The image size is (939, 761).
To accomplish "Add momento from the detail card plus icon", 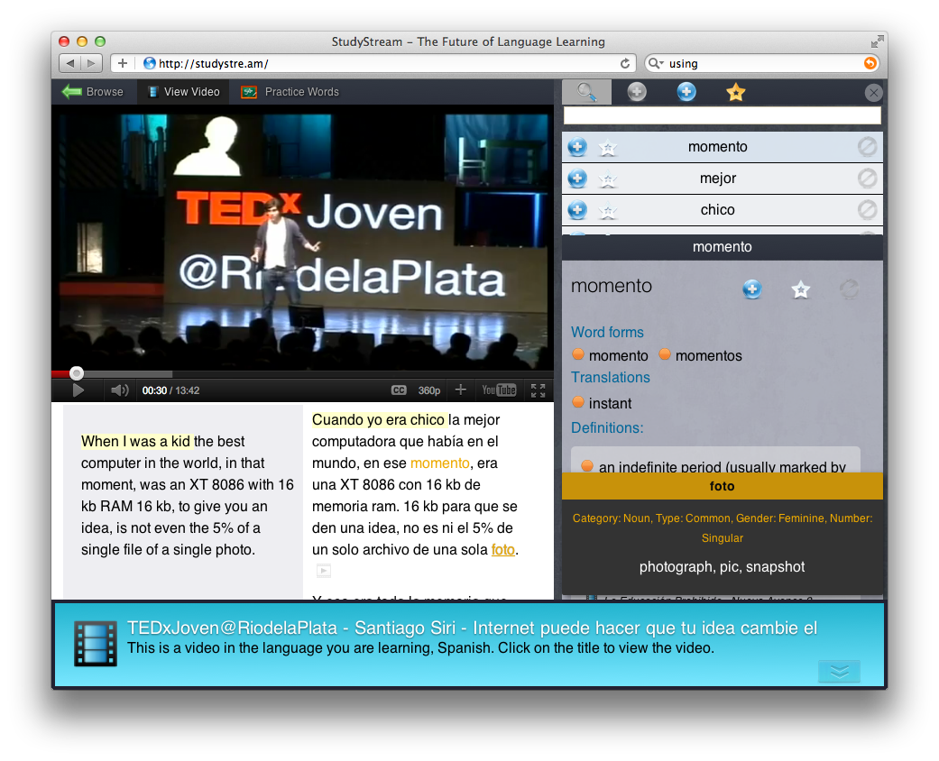I will coord(752,289).
